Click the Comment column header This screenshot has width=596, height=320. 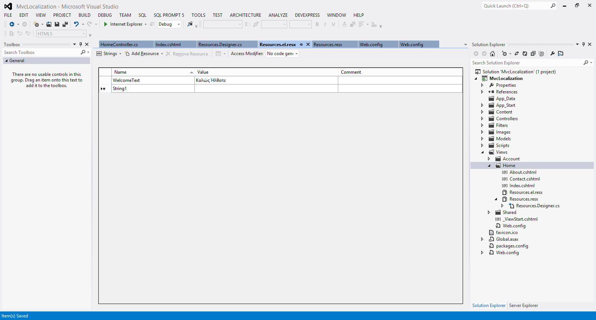400,72
